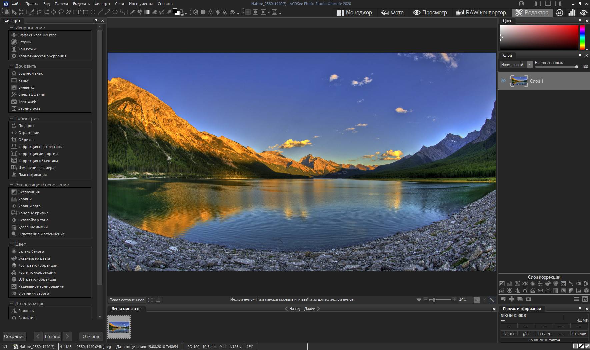Add a new layer with plus icon

[512, 299]
